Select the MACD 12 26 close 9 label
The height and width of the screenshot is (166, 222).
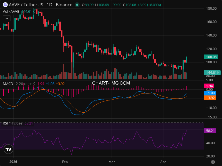tap(19, 84)
